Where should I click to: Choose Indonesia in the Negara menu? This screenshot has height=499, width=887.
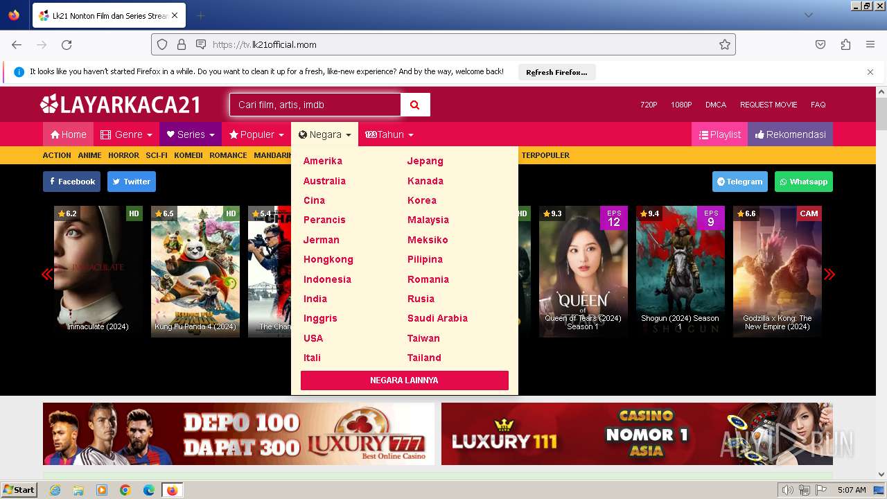coord(327,279)
